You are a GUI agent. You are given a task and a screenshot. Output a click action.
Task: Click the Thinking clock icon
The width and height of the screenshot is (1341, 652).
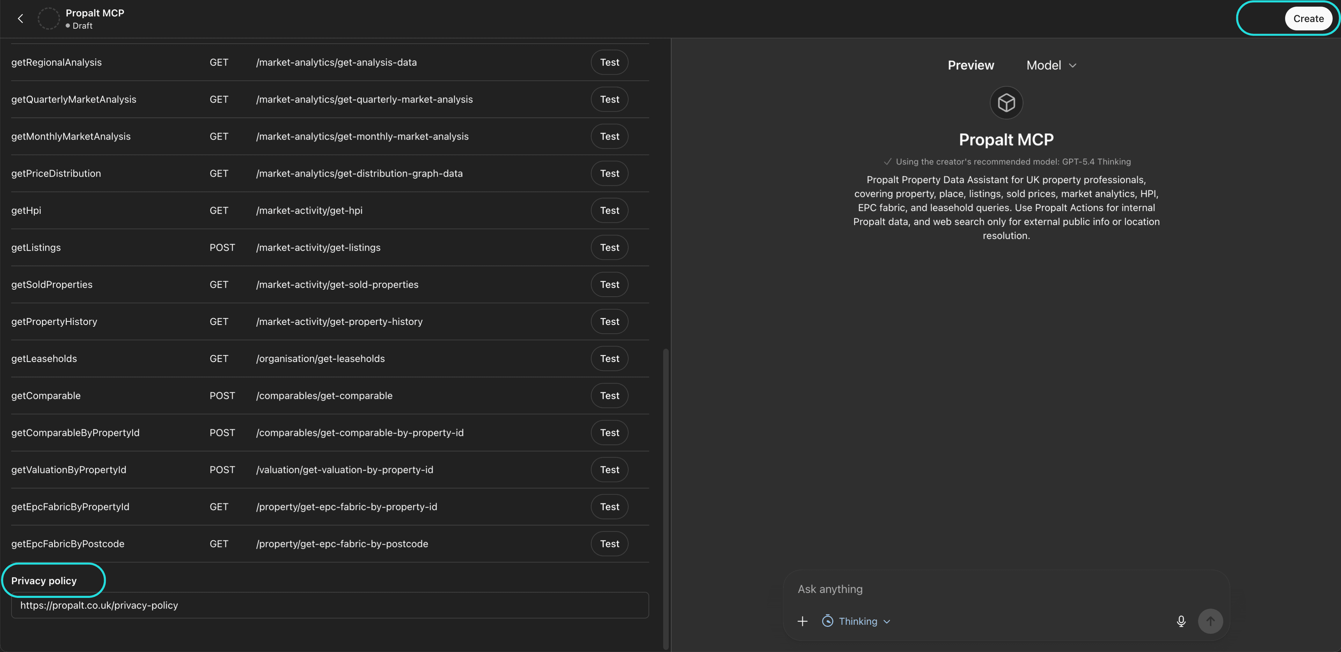[x=827, y=621]
